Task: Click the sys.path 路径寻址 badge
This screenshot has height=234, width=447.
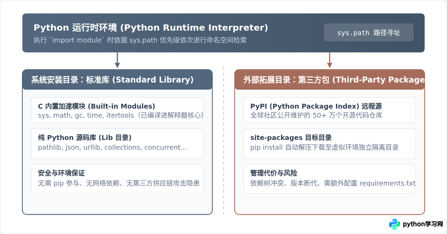Action: 369,32
